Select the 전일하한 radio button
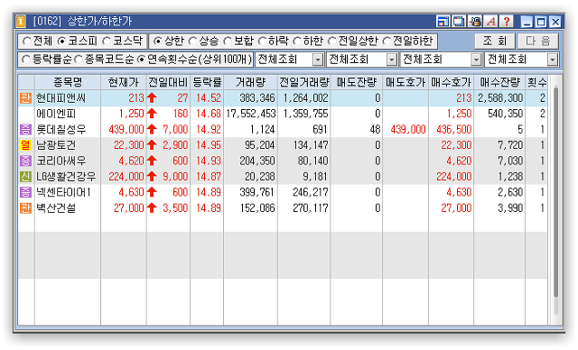This screenshot has height=350, width=578. [387, 41]
